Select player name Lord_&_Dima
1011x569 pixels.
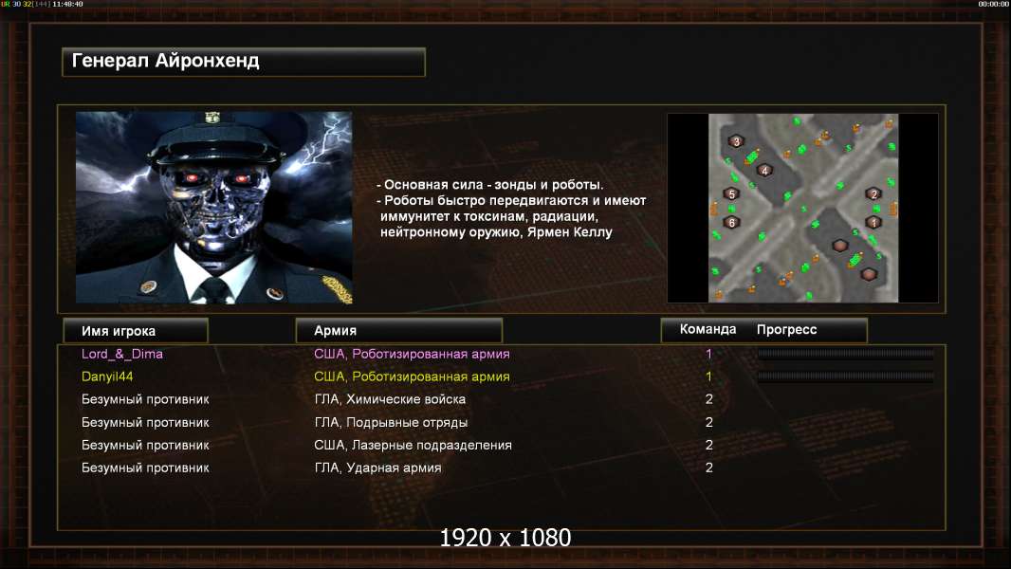pyautogui.click(x=121, y=354)
